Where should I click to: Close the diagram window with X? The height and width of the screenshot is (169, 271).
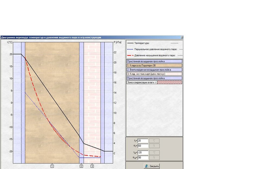coord(182,37)
